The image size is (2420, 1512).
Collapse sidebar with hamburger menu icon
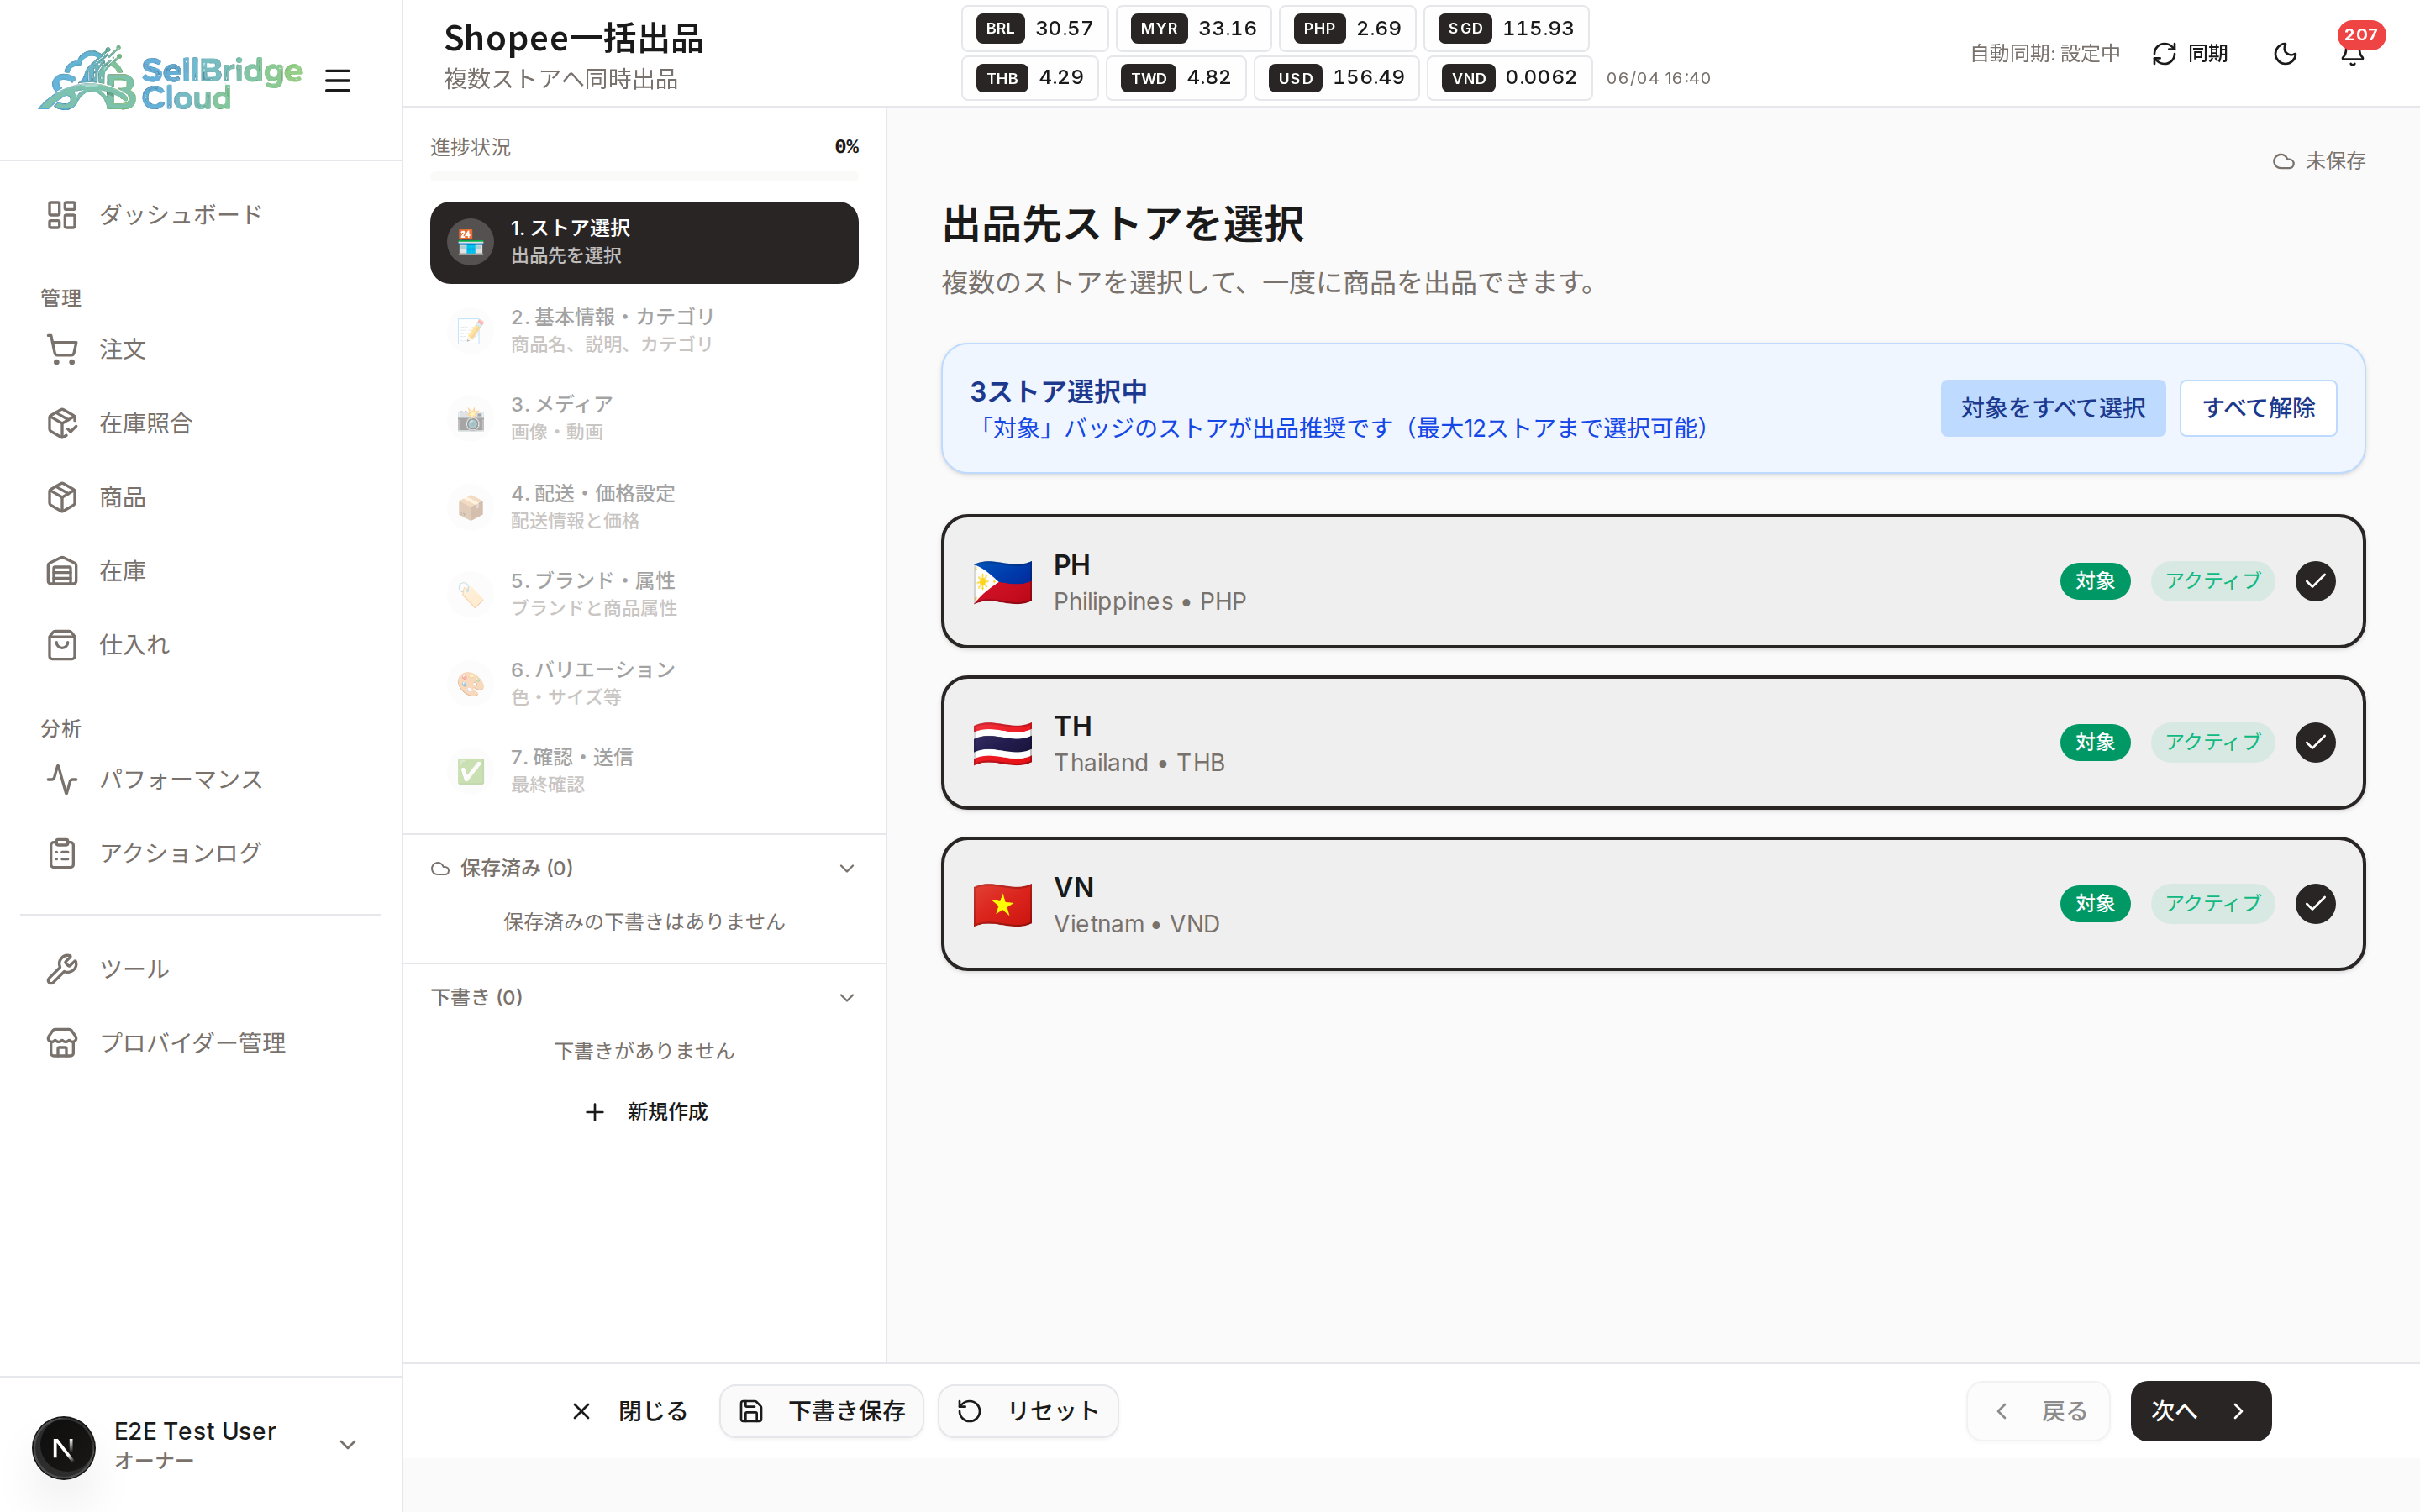[x=338, y=80]
